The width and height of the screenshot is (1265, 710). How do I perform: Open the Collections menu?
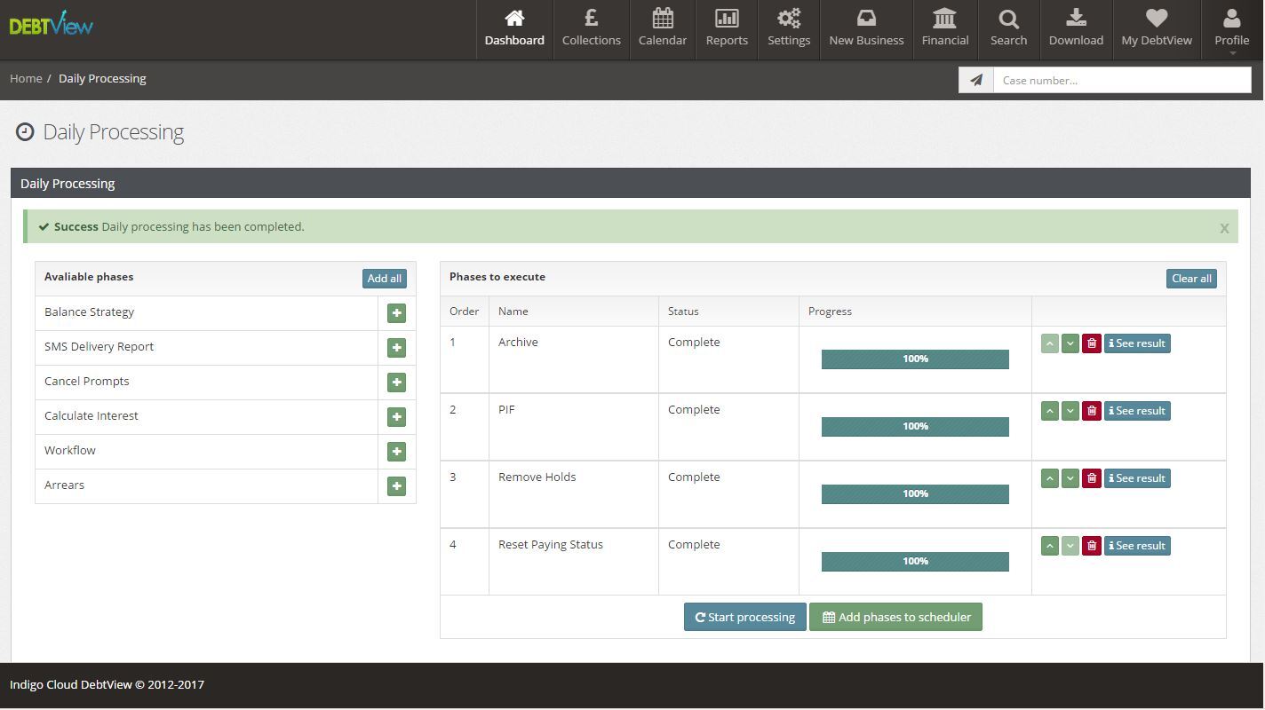[x=591, y=30]
